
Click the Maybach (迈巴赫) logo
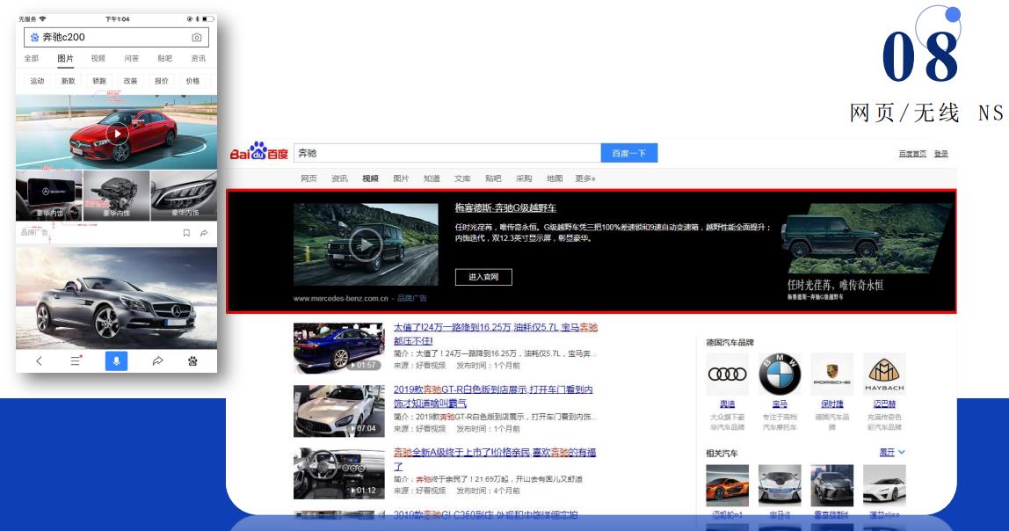click(884, 374)
